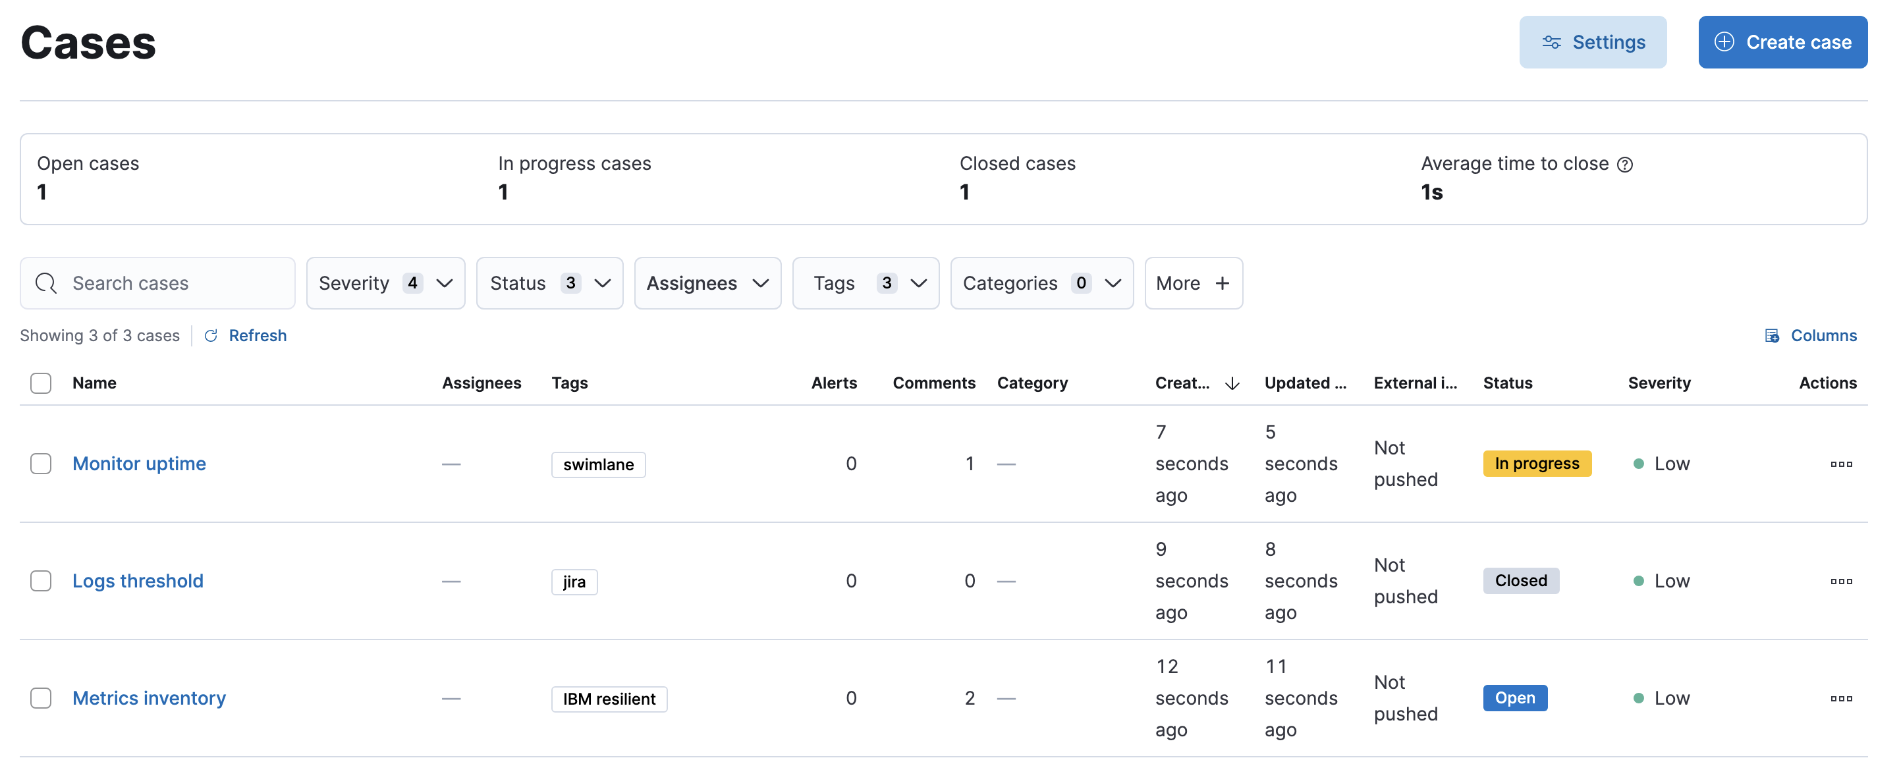Open the Monitor uptime case link
The width and height of the screenshot is (1899, 760).
(139, 461)
